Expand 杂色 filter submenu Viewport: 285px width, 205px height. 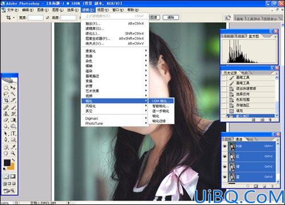pyautogui.click(x=115, y=61)
